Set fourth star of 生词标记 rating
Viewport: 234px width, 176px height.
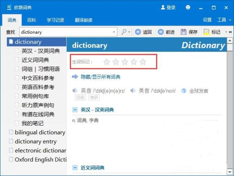[x=134, y=62]
